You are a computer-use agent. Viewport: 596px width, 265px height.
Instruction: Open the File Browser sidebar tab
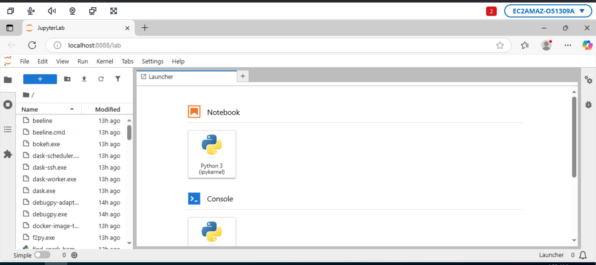pyautogui.click(x=8, y=80)
